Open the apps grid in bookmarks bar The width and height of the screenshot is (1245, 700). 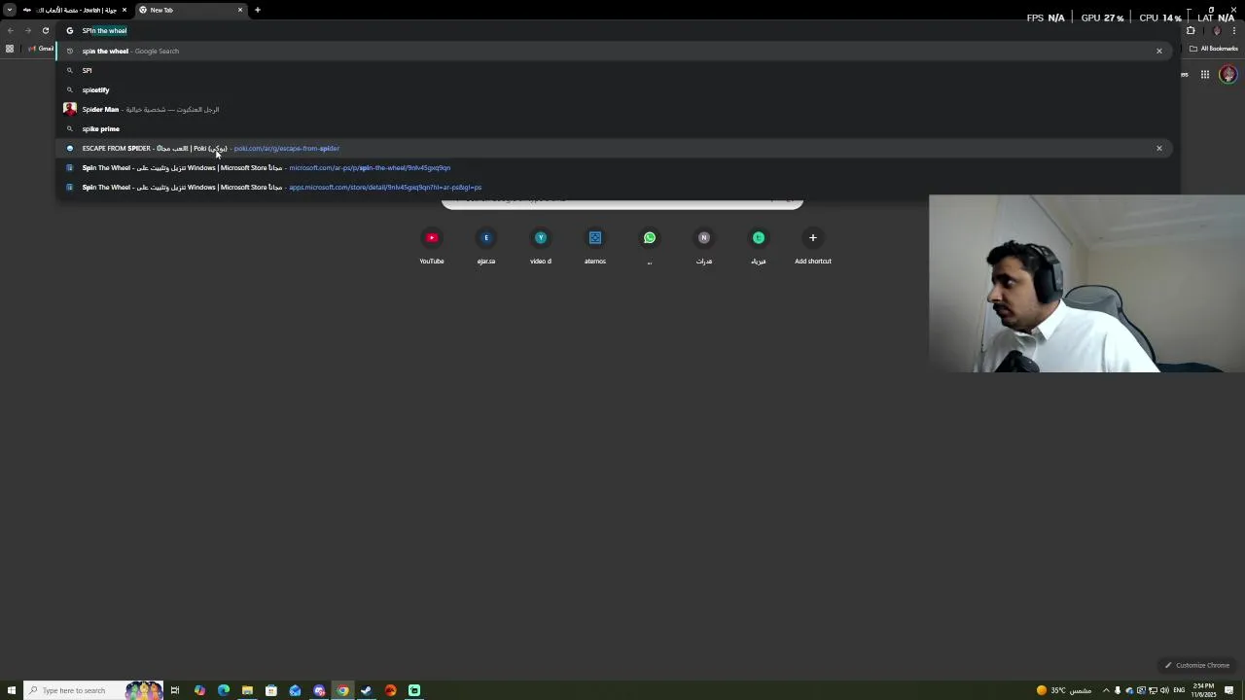click(x=10, y=49)
